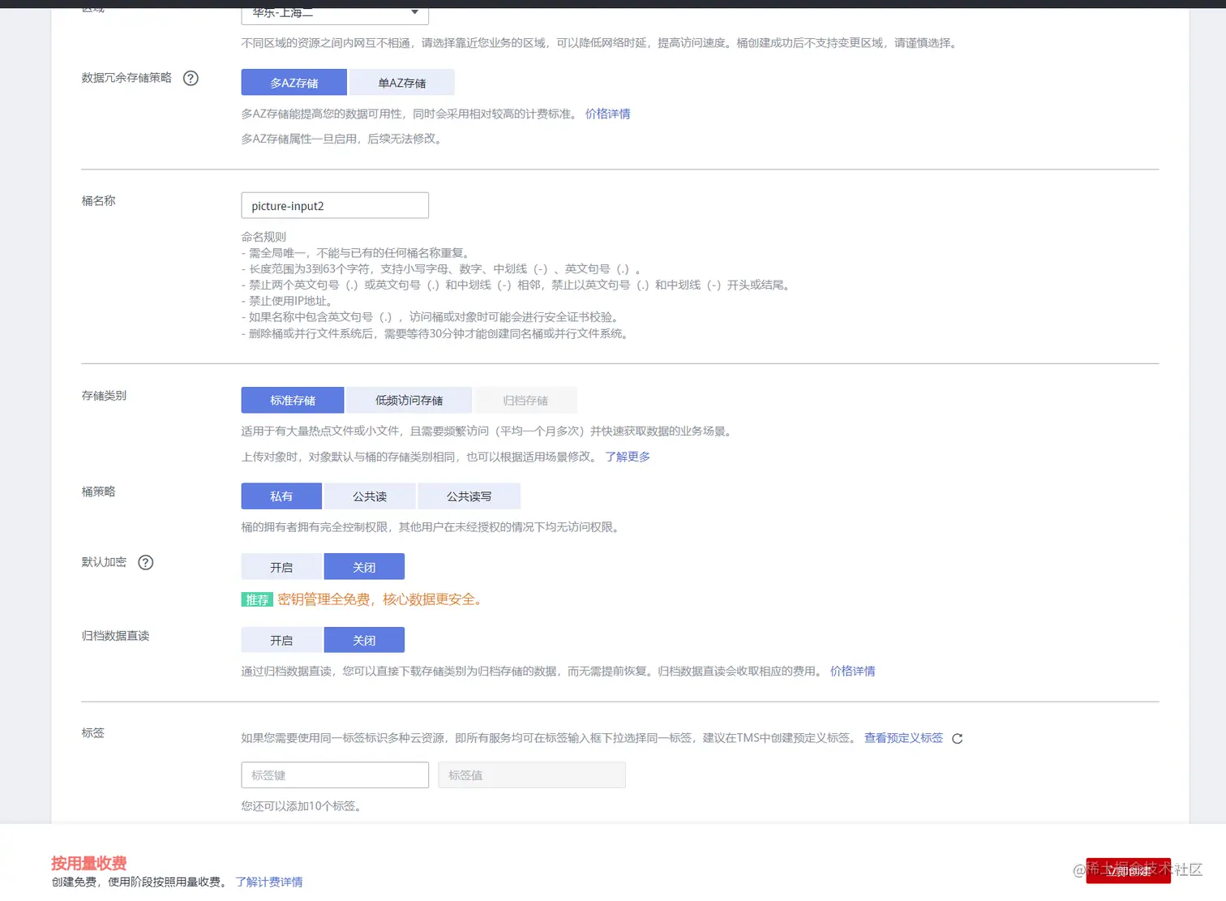Click the green 推荐 badge
Image resolution: width=1226 pixels, height=901 pixels.
(257, 599)
